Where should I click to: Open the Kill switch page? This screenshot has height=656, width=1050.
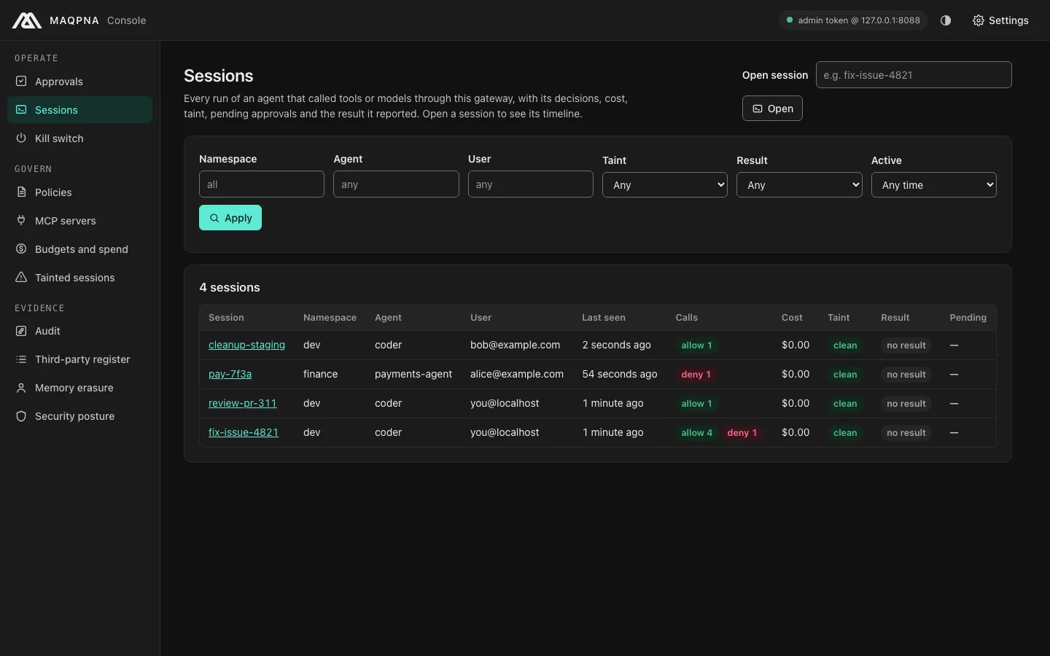pyautogui.click(x=80, y=138)
